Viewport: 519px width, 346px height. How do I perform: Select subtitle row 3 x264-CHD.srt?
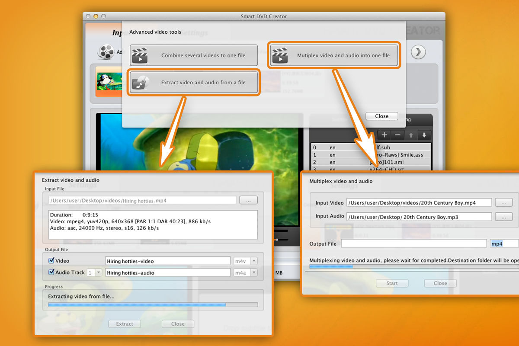tap(371, 168)
